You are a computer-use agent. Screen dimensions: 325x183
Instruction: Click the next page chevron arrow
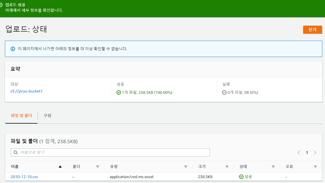click(315, 152)
